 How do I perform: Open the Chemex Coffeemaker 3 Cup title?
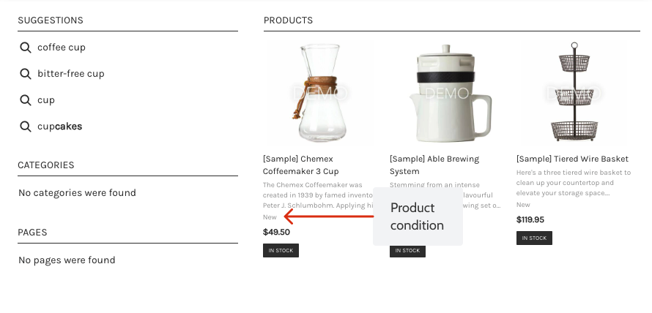tap(301, 165)
